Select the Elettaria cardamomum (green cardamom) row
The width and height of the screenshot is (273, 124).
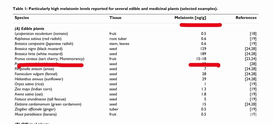coord(48,104)
